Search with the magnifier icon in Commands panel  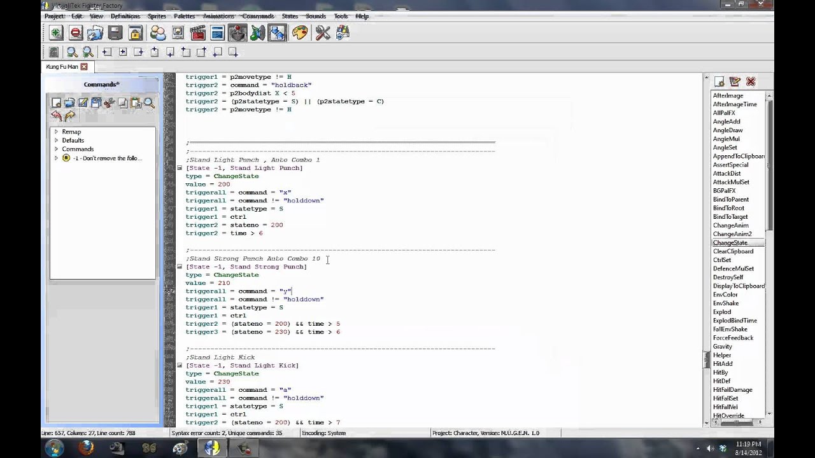pyautogui.click(x=149, y=103)
